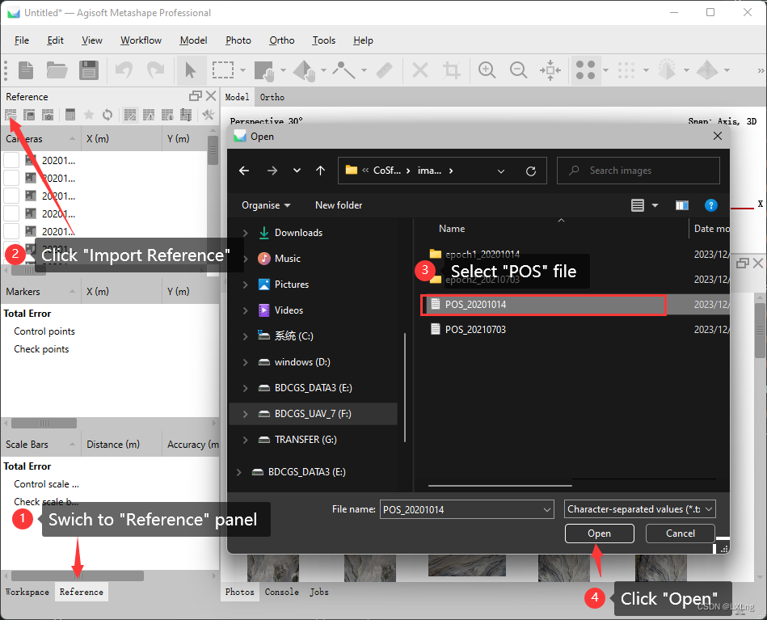
Task: Expand the TRANSFER (G:) drive node
Action: tap(246, 440)
